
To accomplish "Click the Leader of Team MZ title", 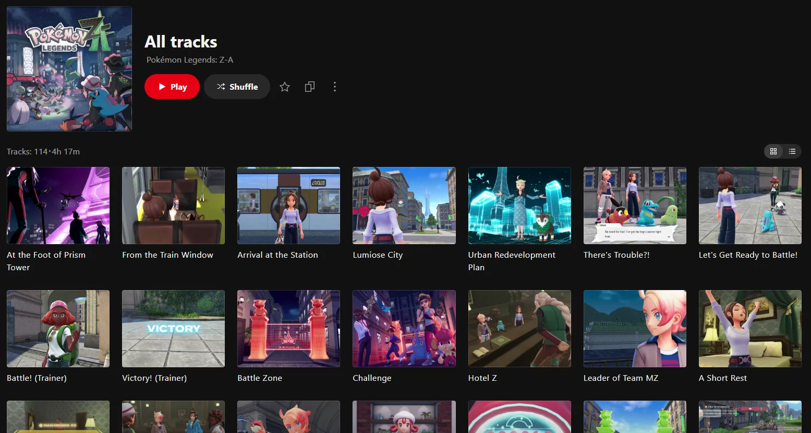I will tap(621, 378).
